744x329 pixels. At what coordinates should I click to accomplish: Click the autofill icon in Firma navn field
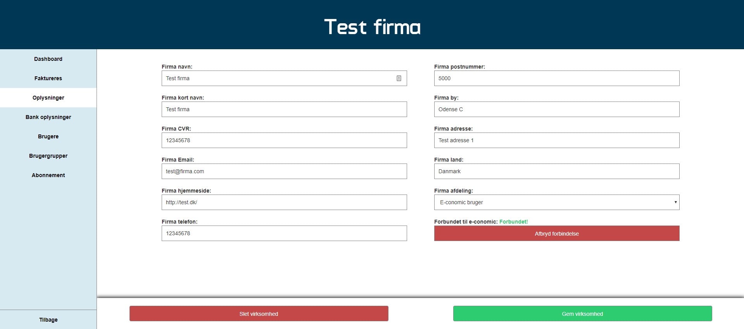click(399, 78)
